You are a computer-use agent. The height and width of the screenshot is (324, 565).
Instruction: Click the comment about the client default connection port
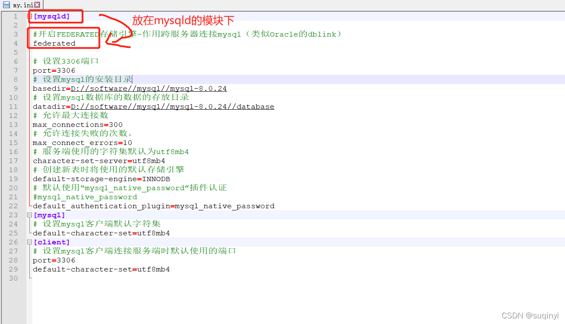[134, 251]
